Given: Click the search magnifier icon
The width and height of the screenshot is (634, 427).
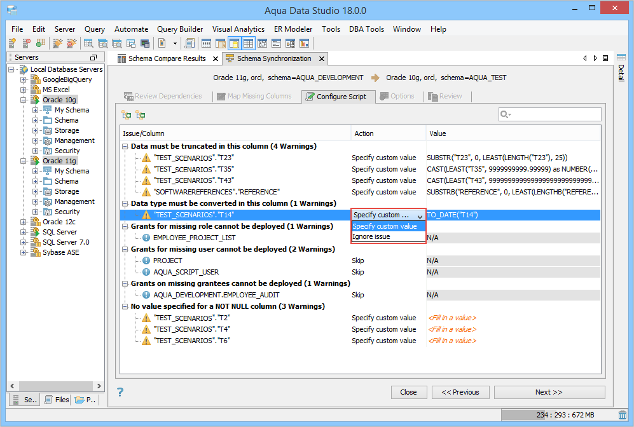Looking at the screenshot, I should (x=505, y=115).
